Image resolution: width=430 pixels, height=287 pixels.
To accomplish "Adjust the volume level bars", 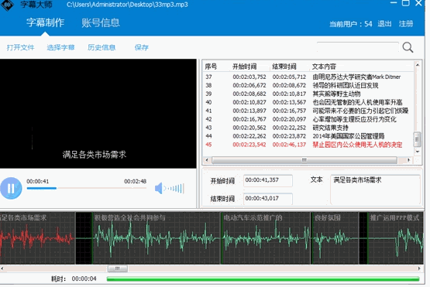I will (x=174, y=189).
